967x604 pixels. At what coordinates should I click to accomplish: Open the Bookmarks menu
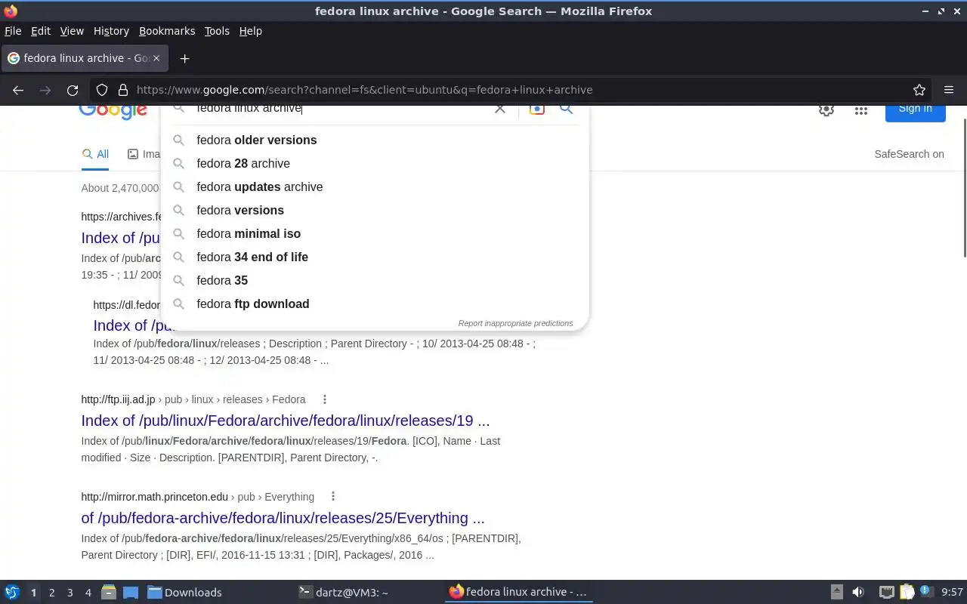[x=167, y=31]
